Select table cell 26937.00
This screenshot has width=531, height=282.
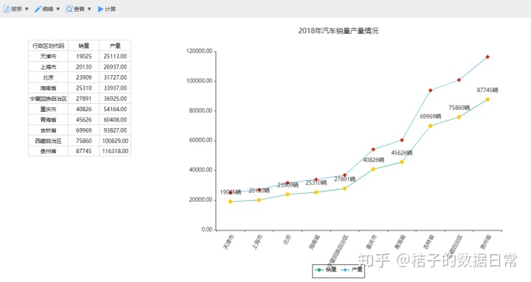coord(115,67)
